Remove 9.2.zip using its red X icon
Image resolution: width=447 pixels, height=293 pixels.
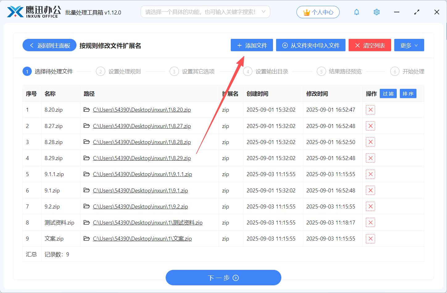[x=370, y=206]
